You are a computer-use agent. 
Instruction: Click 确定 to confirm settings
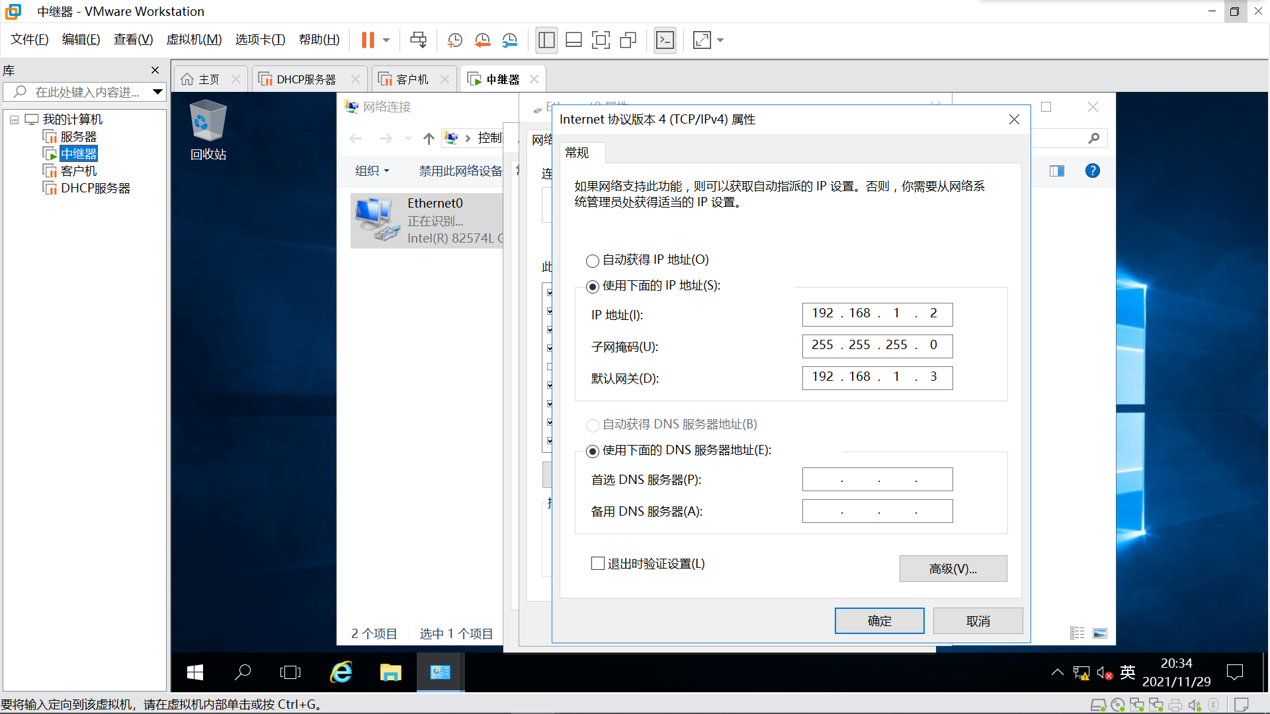click(x=879, y=621)
